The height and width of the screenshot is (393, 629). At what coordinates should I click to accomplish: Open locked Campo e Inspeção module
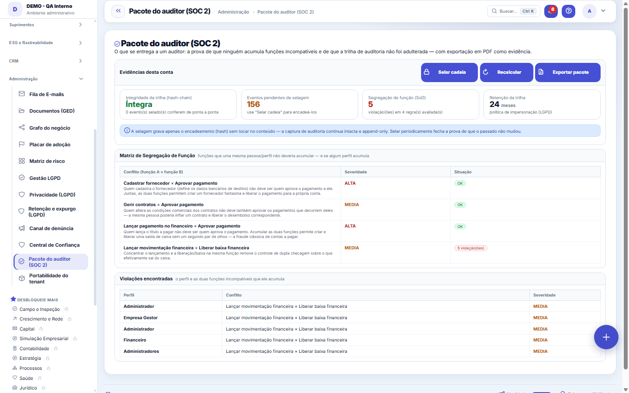40,309
